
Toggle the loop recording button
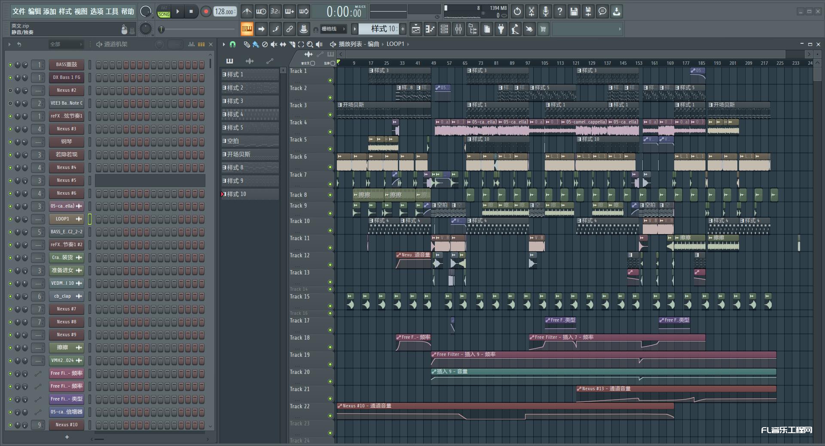tap(304, 12)
